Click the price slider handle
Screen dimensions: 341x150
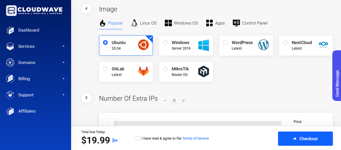tap(108, 123)
